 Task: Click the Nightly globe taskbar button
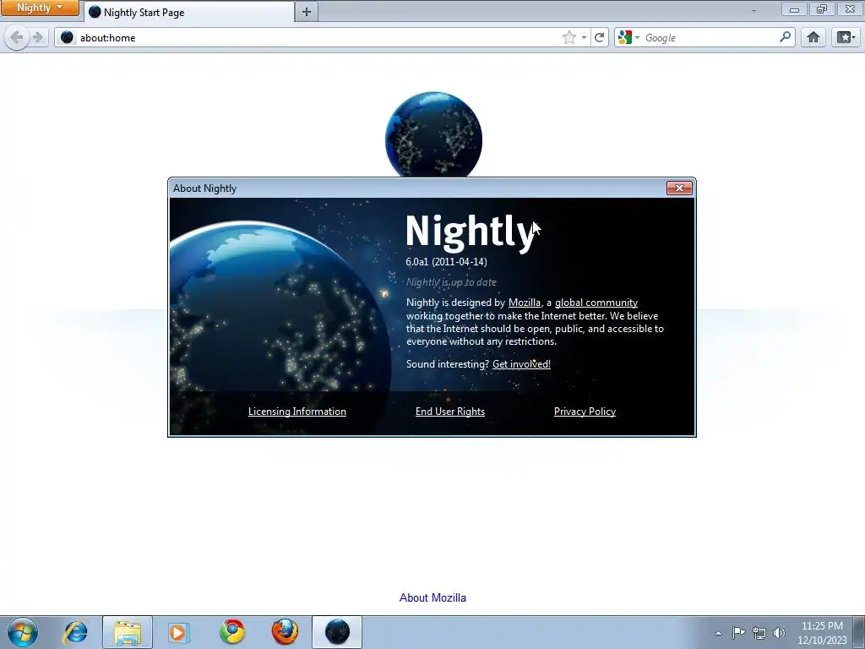[337, 632]
